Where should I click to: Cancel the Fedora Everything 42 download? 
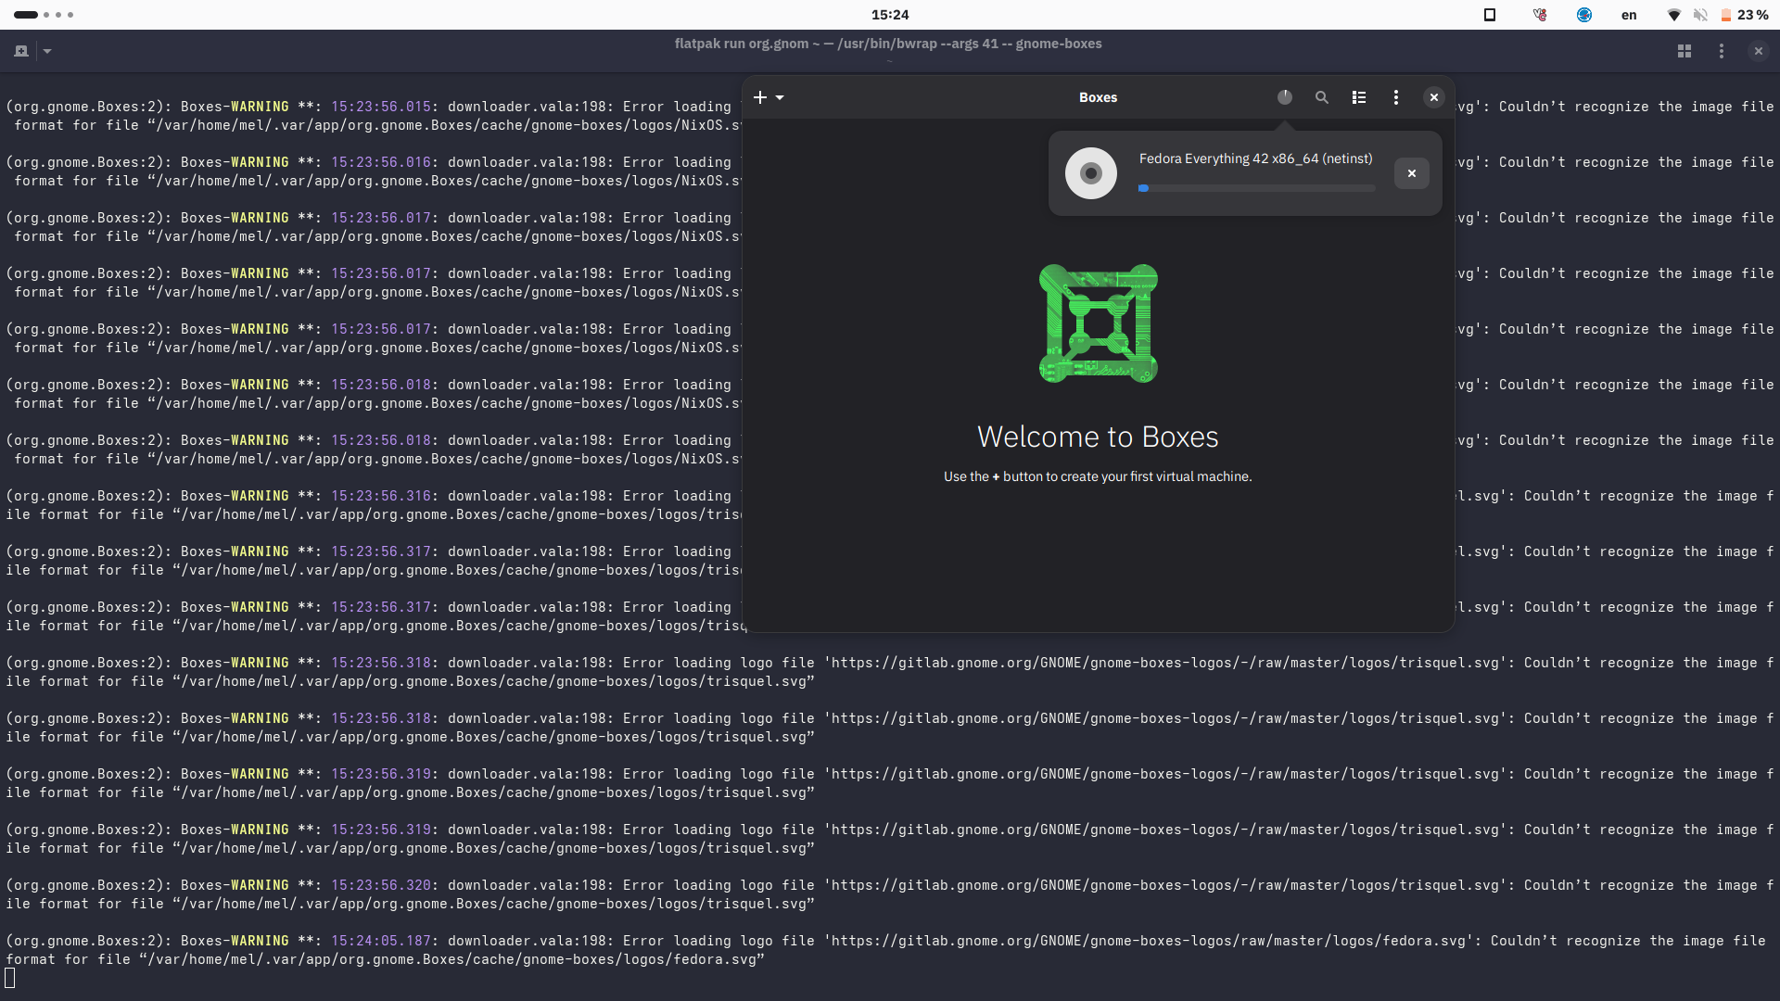point(1411,173)
